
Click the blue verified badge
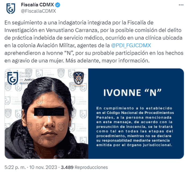pos(58,5)
